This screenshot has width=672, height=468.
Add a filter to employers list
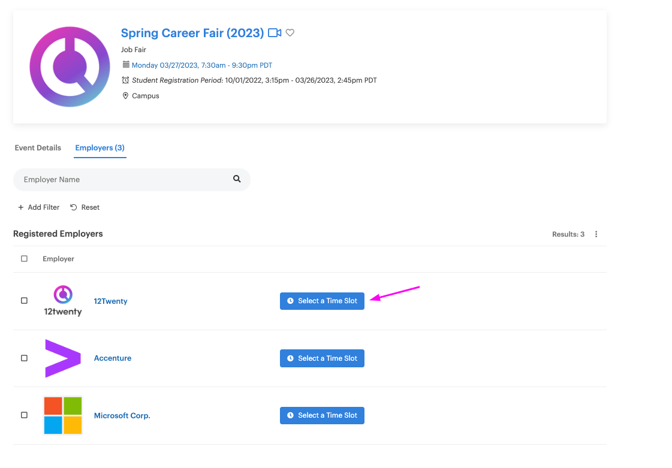pos(39,207)
